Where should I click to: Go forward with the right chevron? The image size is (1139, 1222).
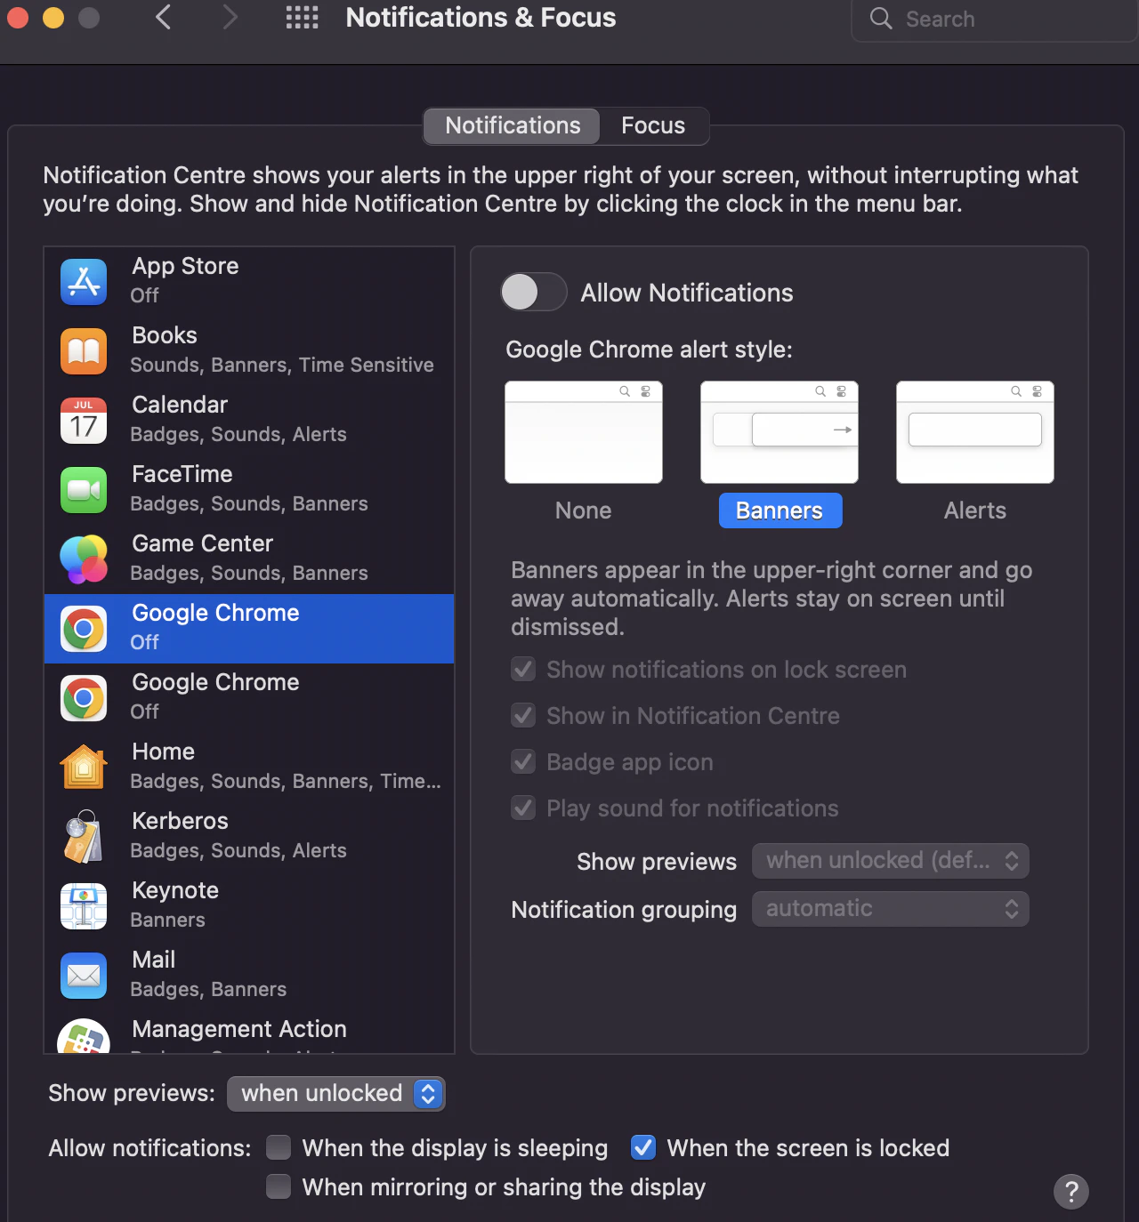pyautogui.click(x=230, y=17)
